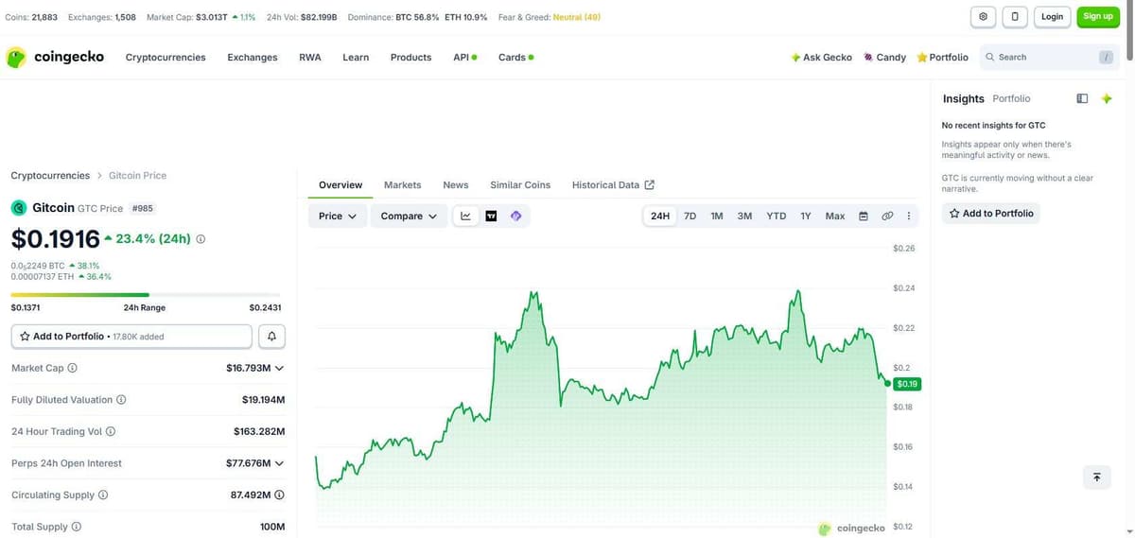Open the Cryptocurrencies nav menu
This screenshot has width=1135, height=538.
click(x=166, y=57)
